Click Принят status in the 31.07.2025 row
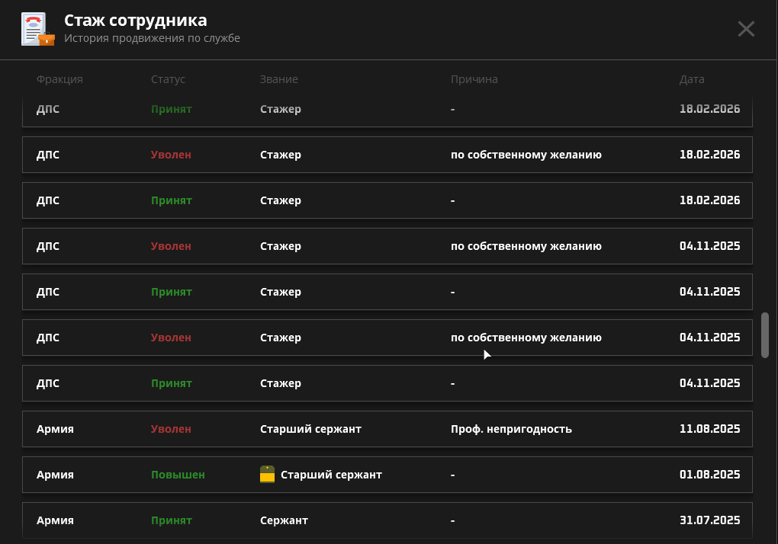This screenshot has width=778, height=544. coord(171,520)
